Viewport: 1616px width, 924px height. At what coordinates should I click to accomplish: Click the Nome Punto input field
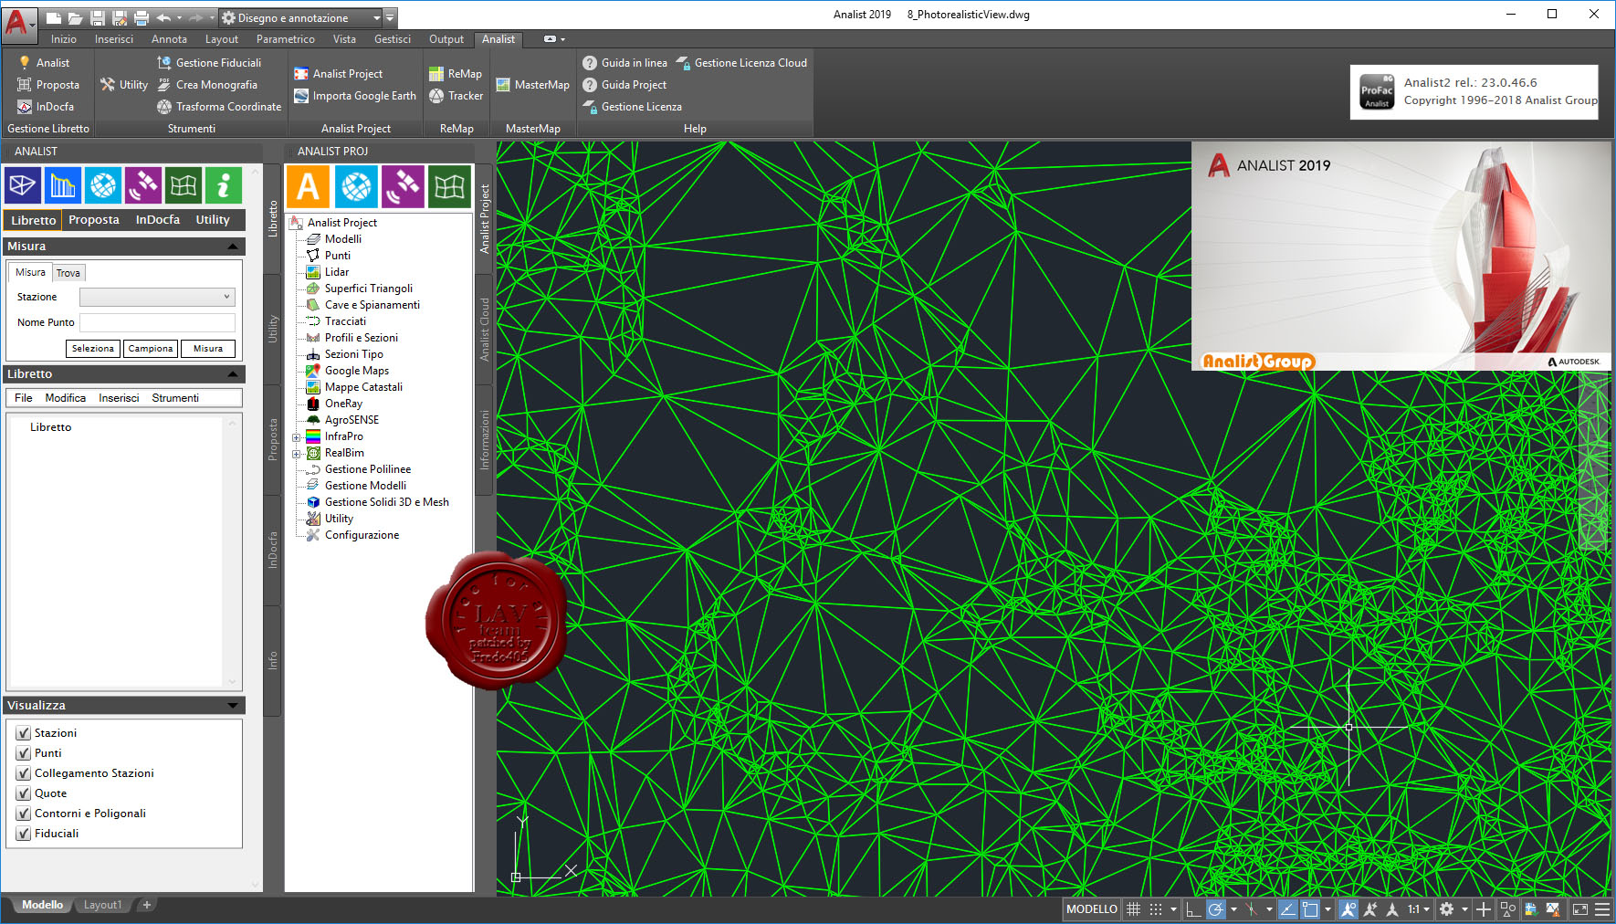point(157,322)
